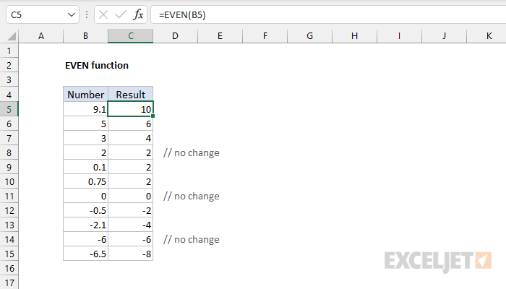Select row 2 header
506x289 pixels.
pyautogui.click(x=9, y=66)
